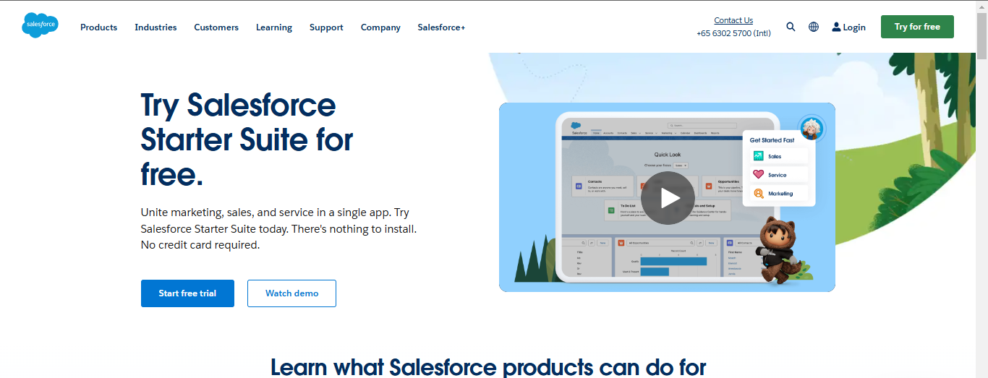Play the Starter Suite demo video
Viewport: 988px width, 378px height.
tap(667, 198)
